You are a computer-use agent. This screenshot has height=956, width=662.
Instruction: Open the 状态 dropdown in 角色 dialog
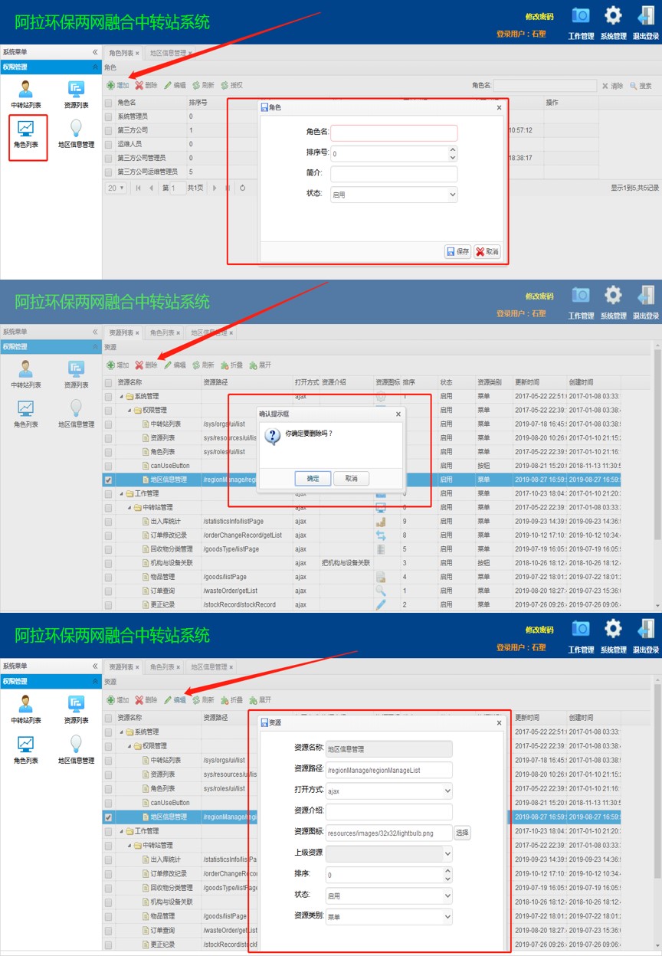(451, 195)
